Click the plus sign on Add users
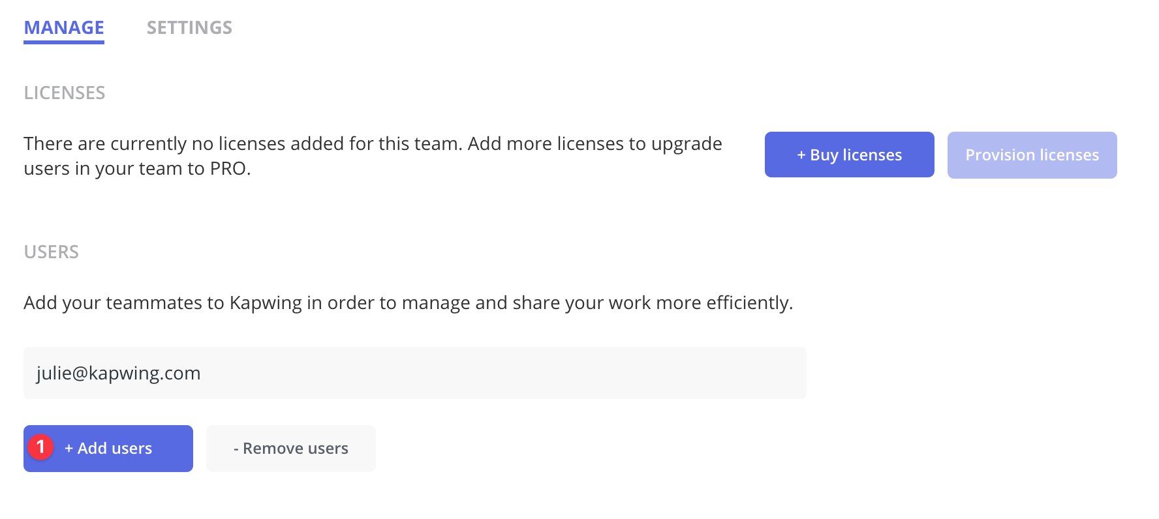This screenshot has height=519, width=1159. click(x=69, y=449)
